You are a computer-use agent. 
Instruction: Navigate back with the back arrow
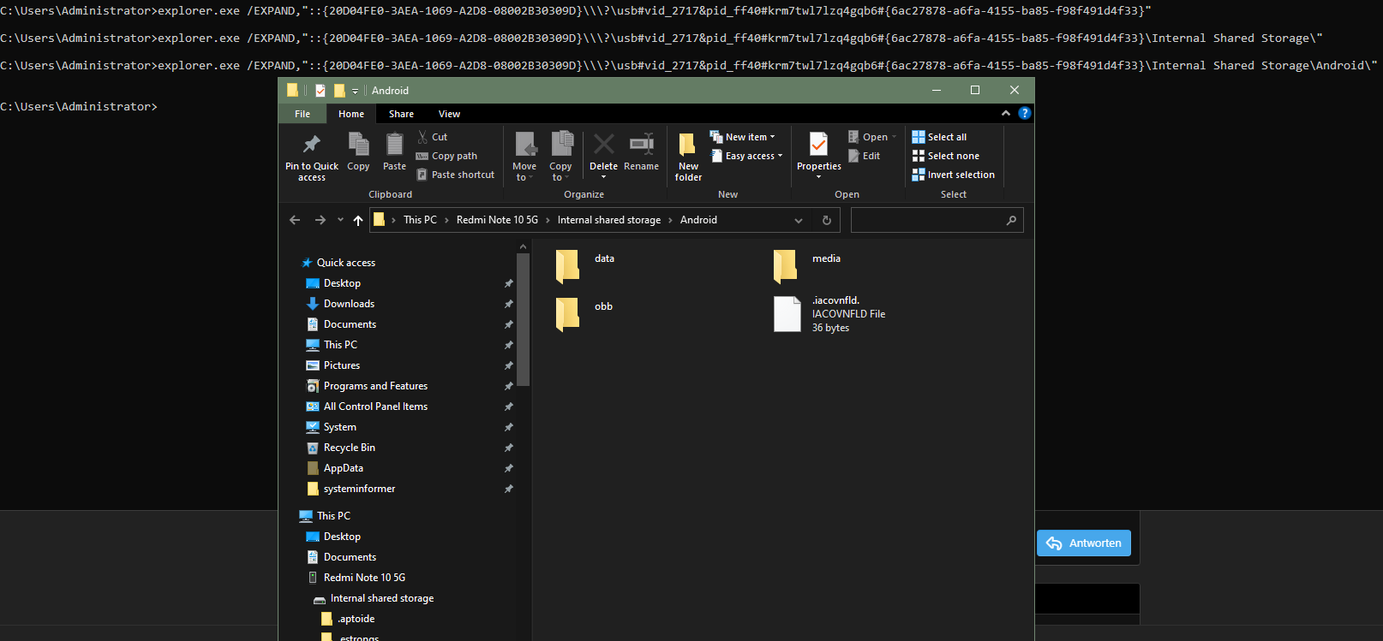pos(295,220)
